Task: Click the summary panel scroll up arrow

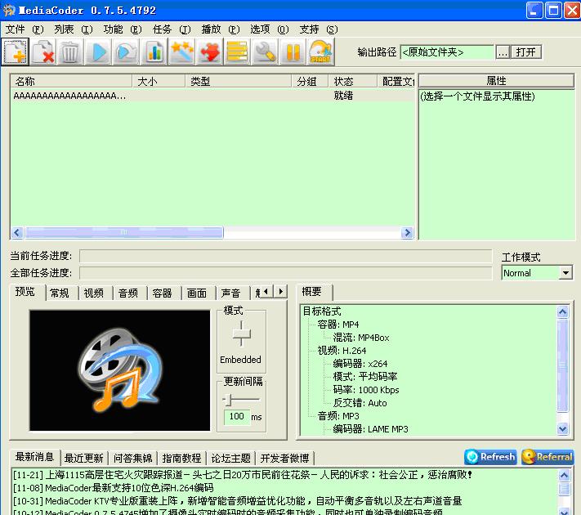Action: click(x=562, y=311)
